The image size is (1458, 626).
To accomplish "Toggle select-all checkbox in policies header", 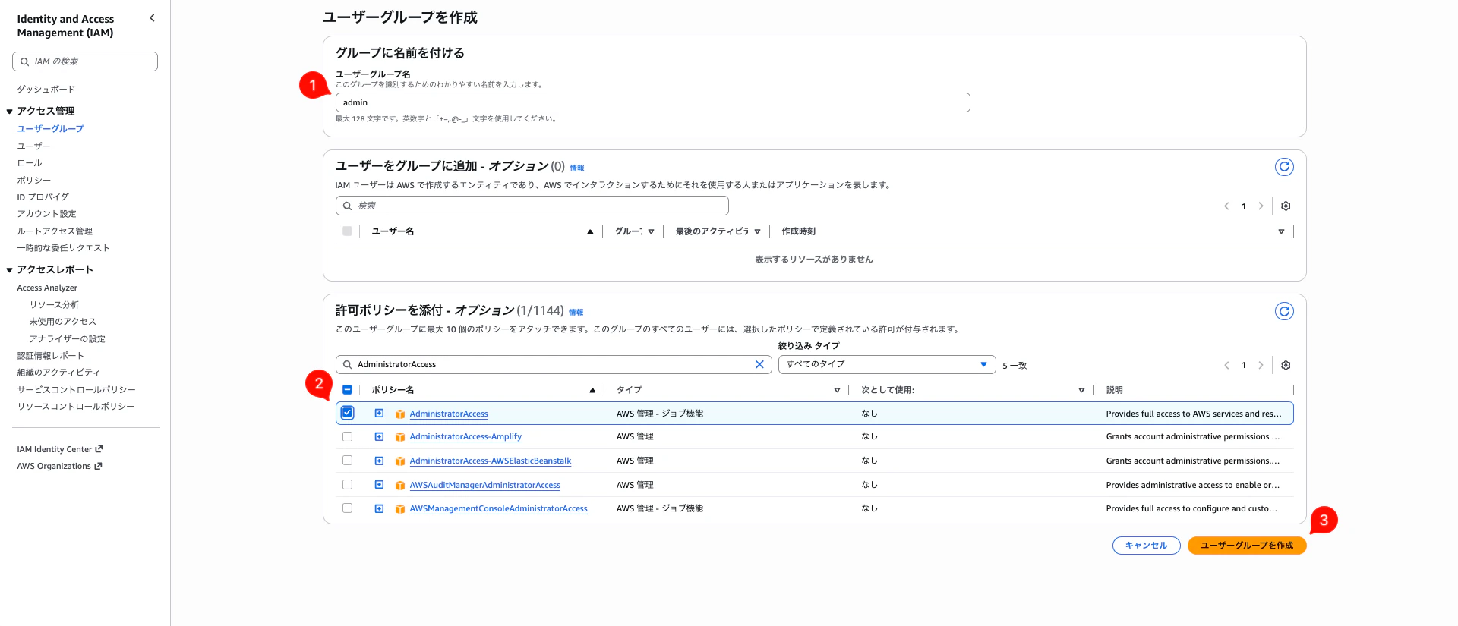I will click(347, 390).
